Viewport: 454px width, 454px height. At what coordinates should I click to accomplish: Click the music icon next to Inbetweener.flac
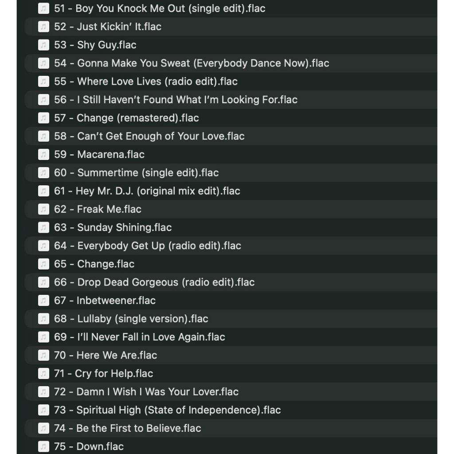coord(43,300)
